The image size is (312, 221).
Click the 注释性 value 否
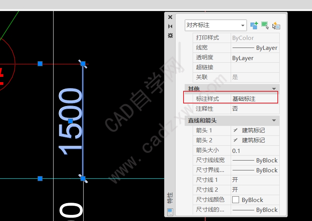255,109
